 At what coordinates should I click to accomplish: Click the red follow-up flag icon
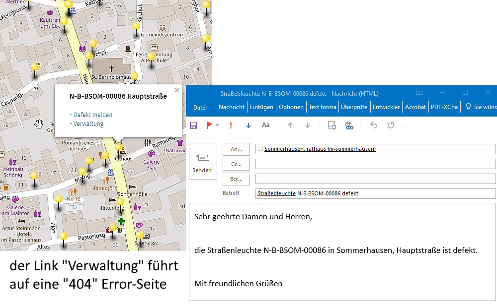pos(210,125)
